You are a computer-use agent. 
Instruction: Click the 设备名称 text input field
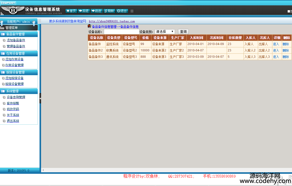pos(121,32)
